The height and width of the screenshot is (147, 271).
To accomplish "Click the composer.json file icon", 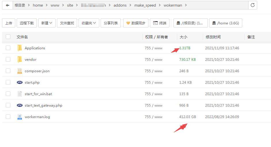I will pyautogui.click(x=20, y=71).
